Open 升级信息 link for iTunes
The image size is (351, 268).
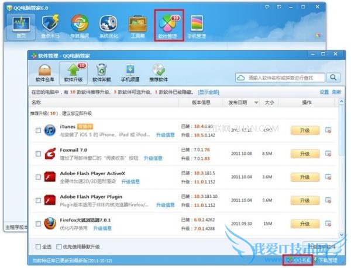point(165,135)
